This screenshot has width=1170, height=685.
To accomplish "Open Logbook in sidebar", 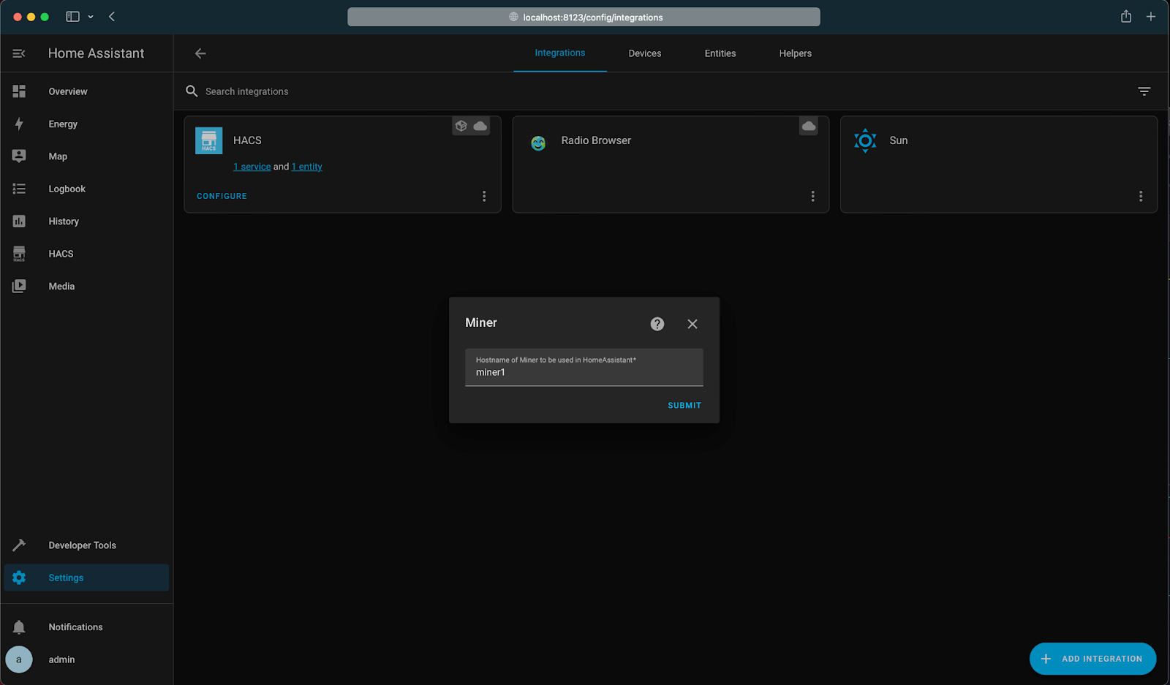I will [86, 189].
